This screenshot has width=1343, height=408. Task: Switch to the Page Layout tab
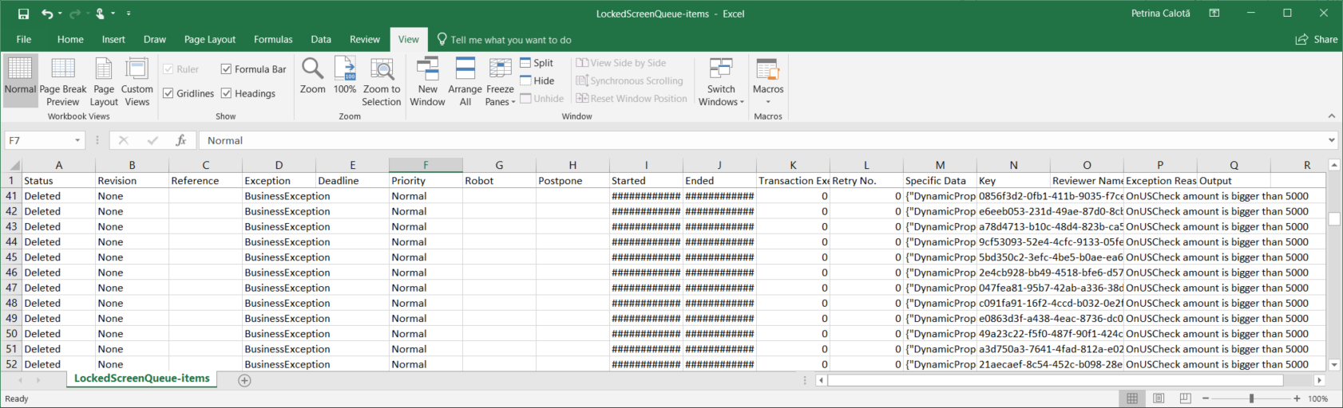(x=210, y=39)
